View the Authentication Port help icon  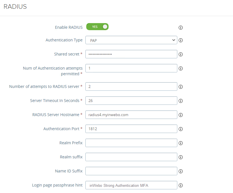click(180, 129)
